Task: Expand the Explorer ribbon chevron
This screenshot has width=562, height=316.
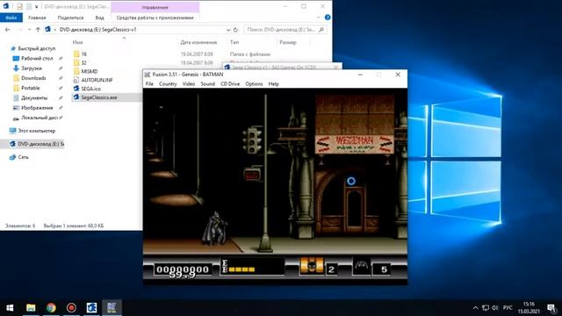Action: [319, 18]
